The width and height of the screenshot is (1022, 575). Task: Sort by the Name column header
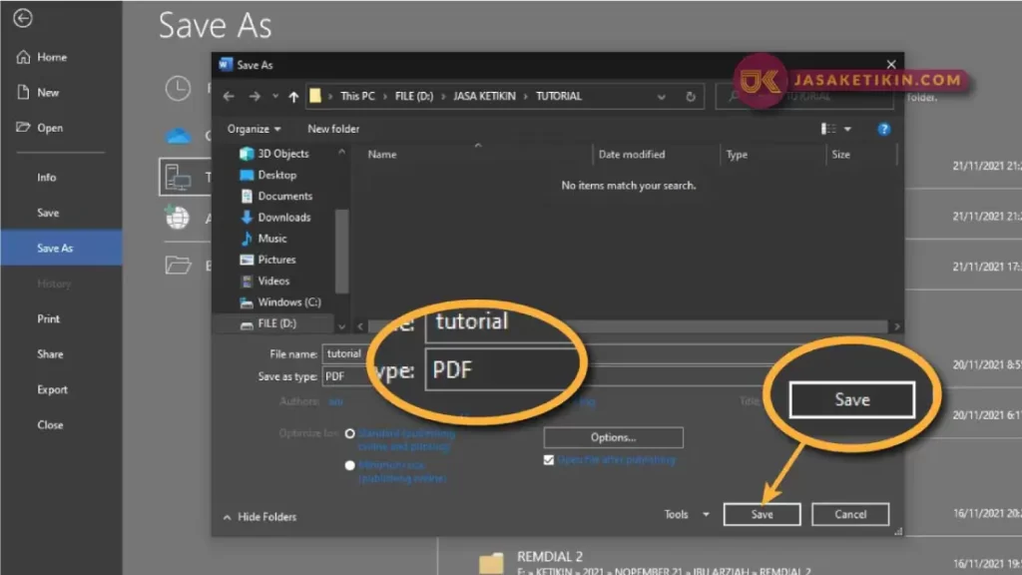coord(382,155)
